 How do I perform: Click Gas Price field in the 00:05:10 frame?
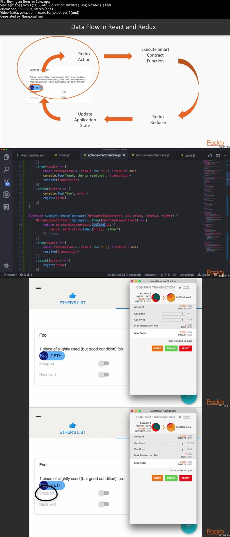[174, 449]
